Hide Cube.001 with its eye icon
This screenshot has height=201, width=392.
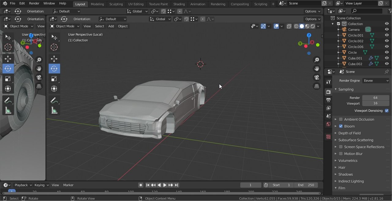(387, 58)
